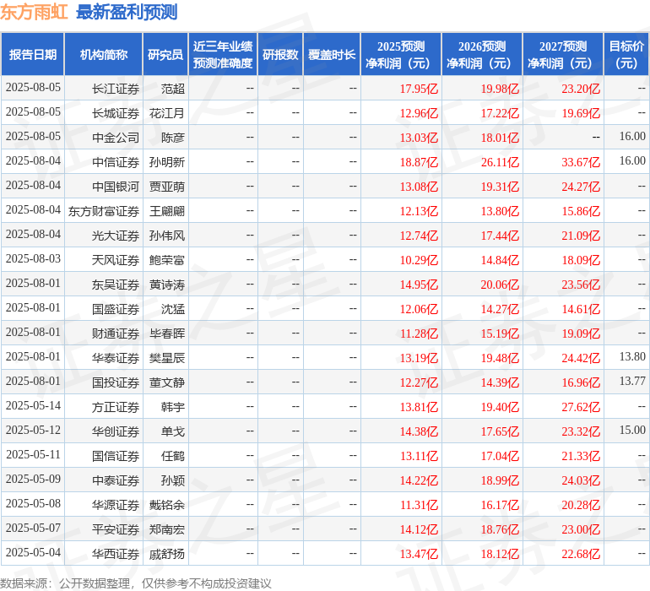Select researcher 花江月 cell
This screenshot has width=650, height=591.
(x=167, y=113)
